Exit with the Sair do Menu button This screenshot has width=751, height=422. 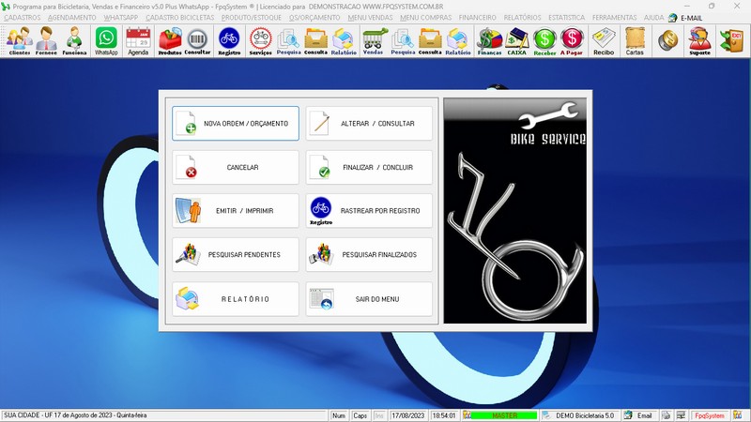[369, 299]
